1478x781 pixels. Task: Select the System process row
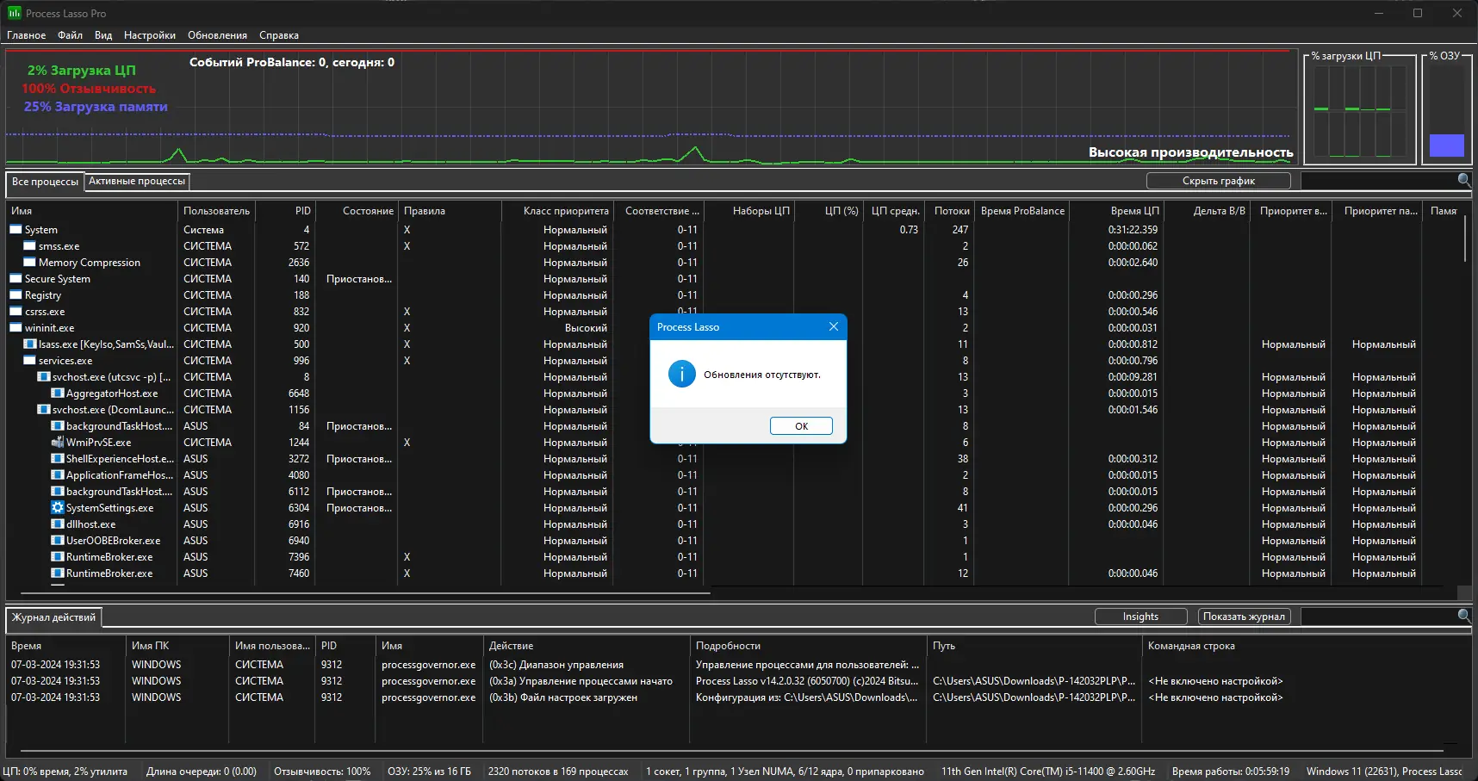pos(39,230)
